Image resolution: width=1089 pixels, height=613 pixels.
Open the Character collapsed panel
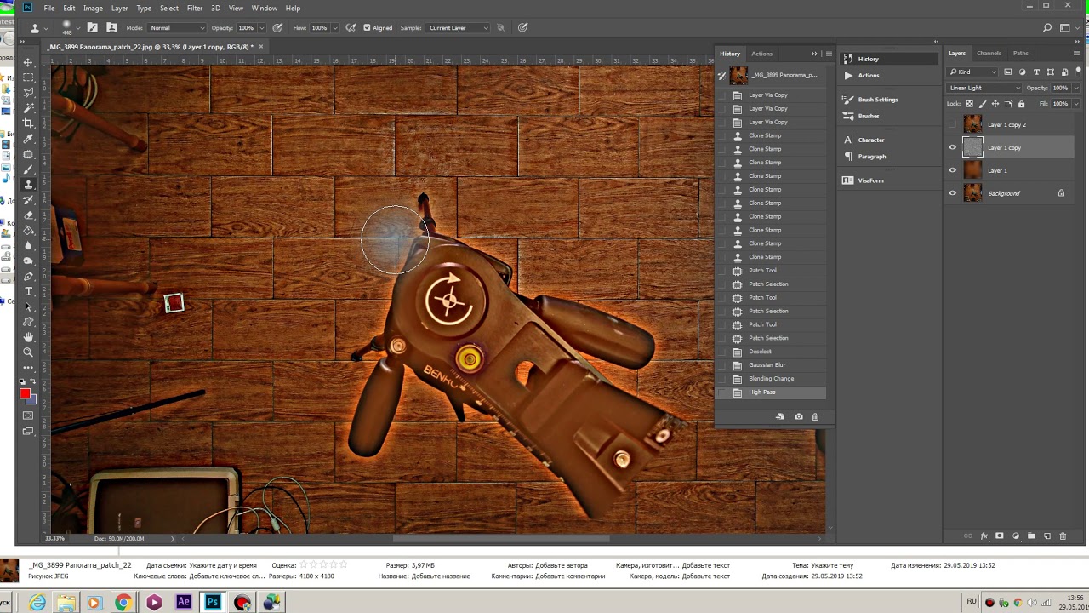click(870, 140)
